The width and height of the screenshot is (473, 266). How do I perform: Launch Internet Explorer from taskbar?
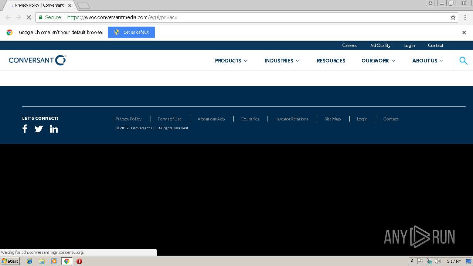(x=30, y=261)
